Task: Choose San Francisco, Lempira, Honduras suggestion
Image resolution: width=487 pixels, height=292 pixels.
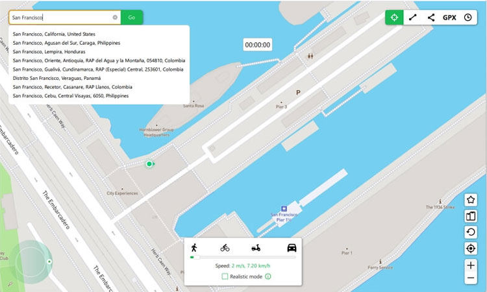Action: [49, 52]
